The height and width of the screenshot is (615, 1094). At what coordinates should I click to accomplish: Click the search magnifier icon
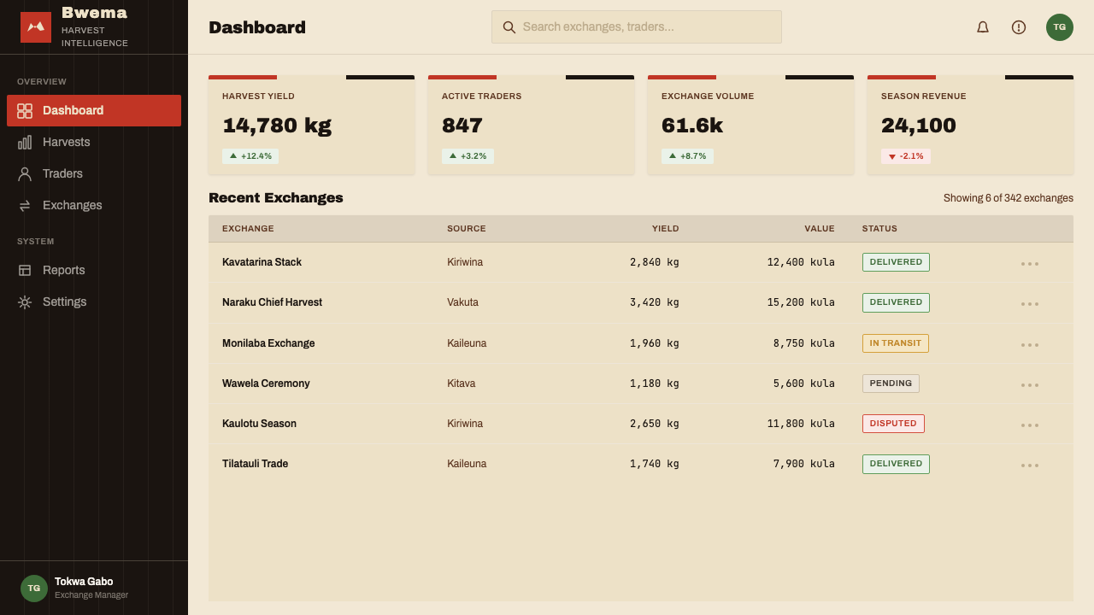point(509,27)
